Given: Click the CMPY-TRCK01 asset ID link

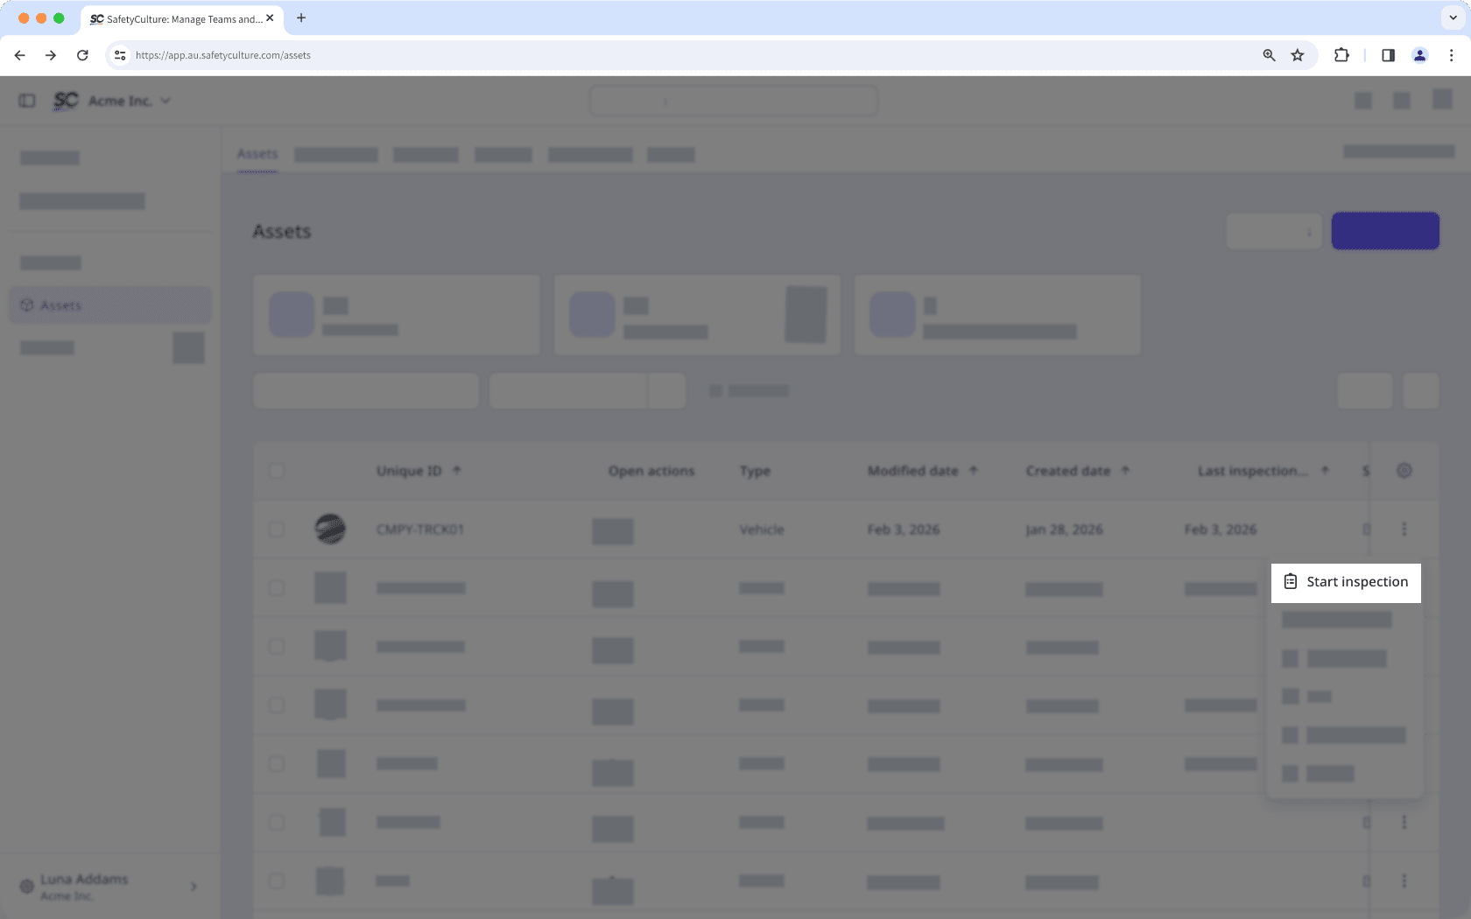Looking at the screenshot, I should pos(420,530).
